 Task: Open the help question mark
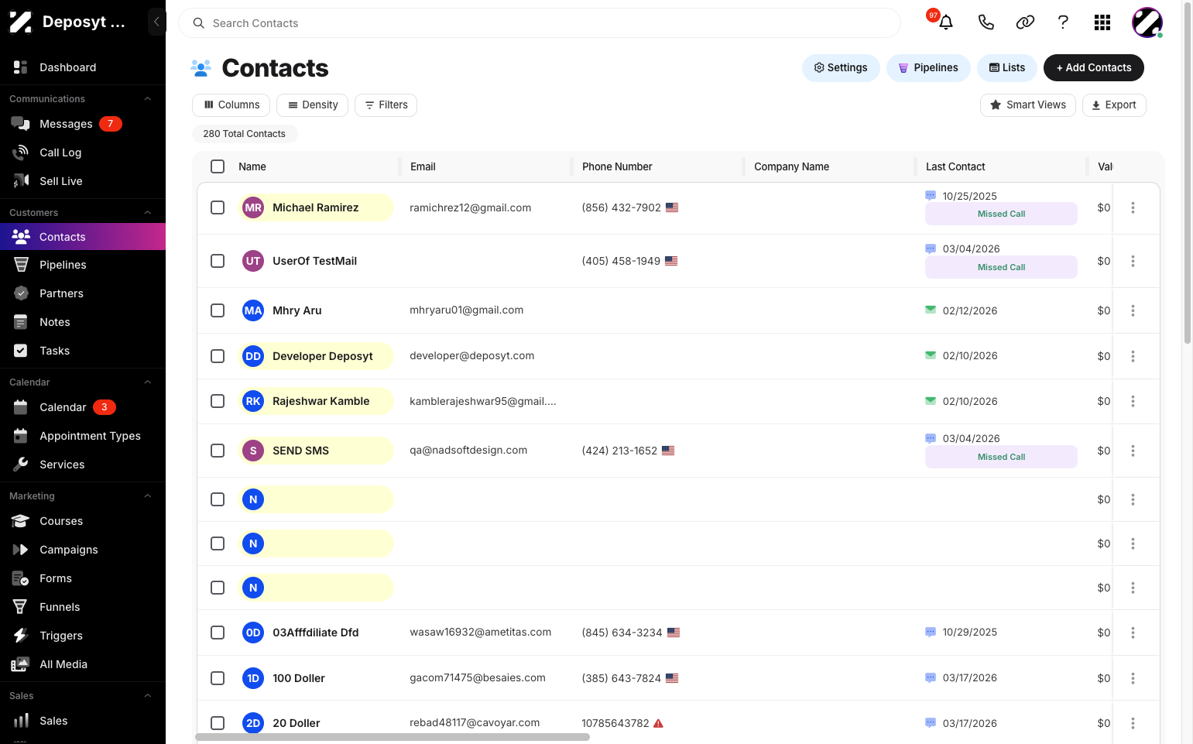[1063, 22]
